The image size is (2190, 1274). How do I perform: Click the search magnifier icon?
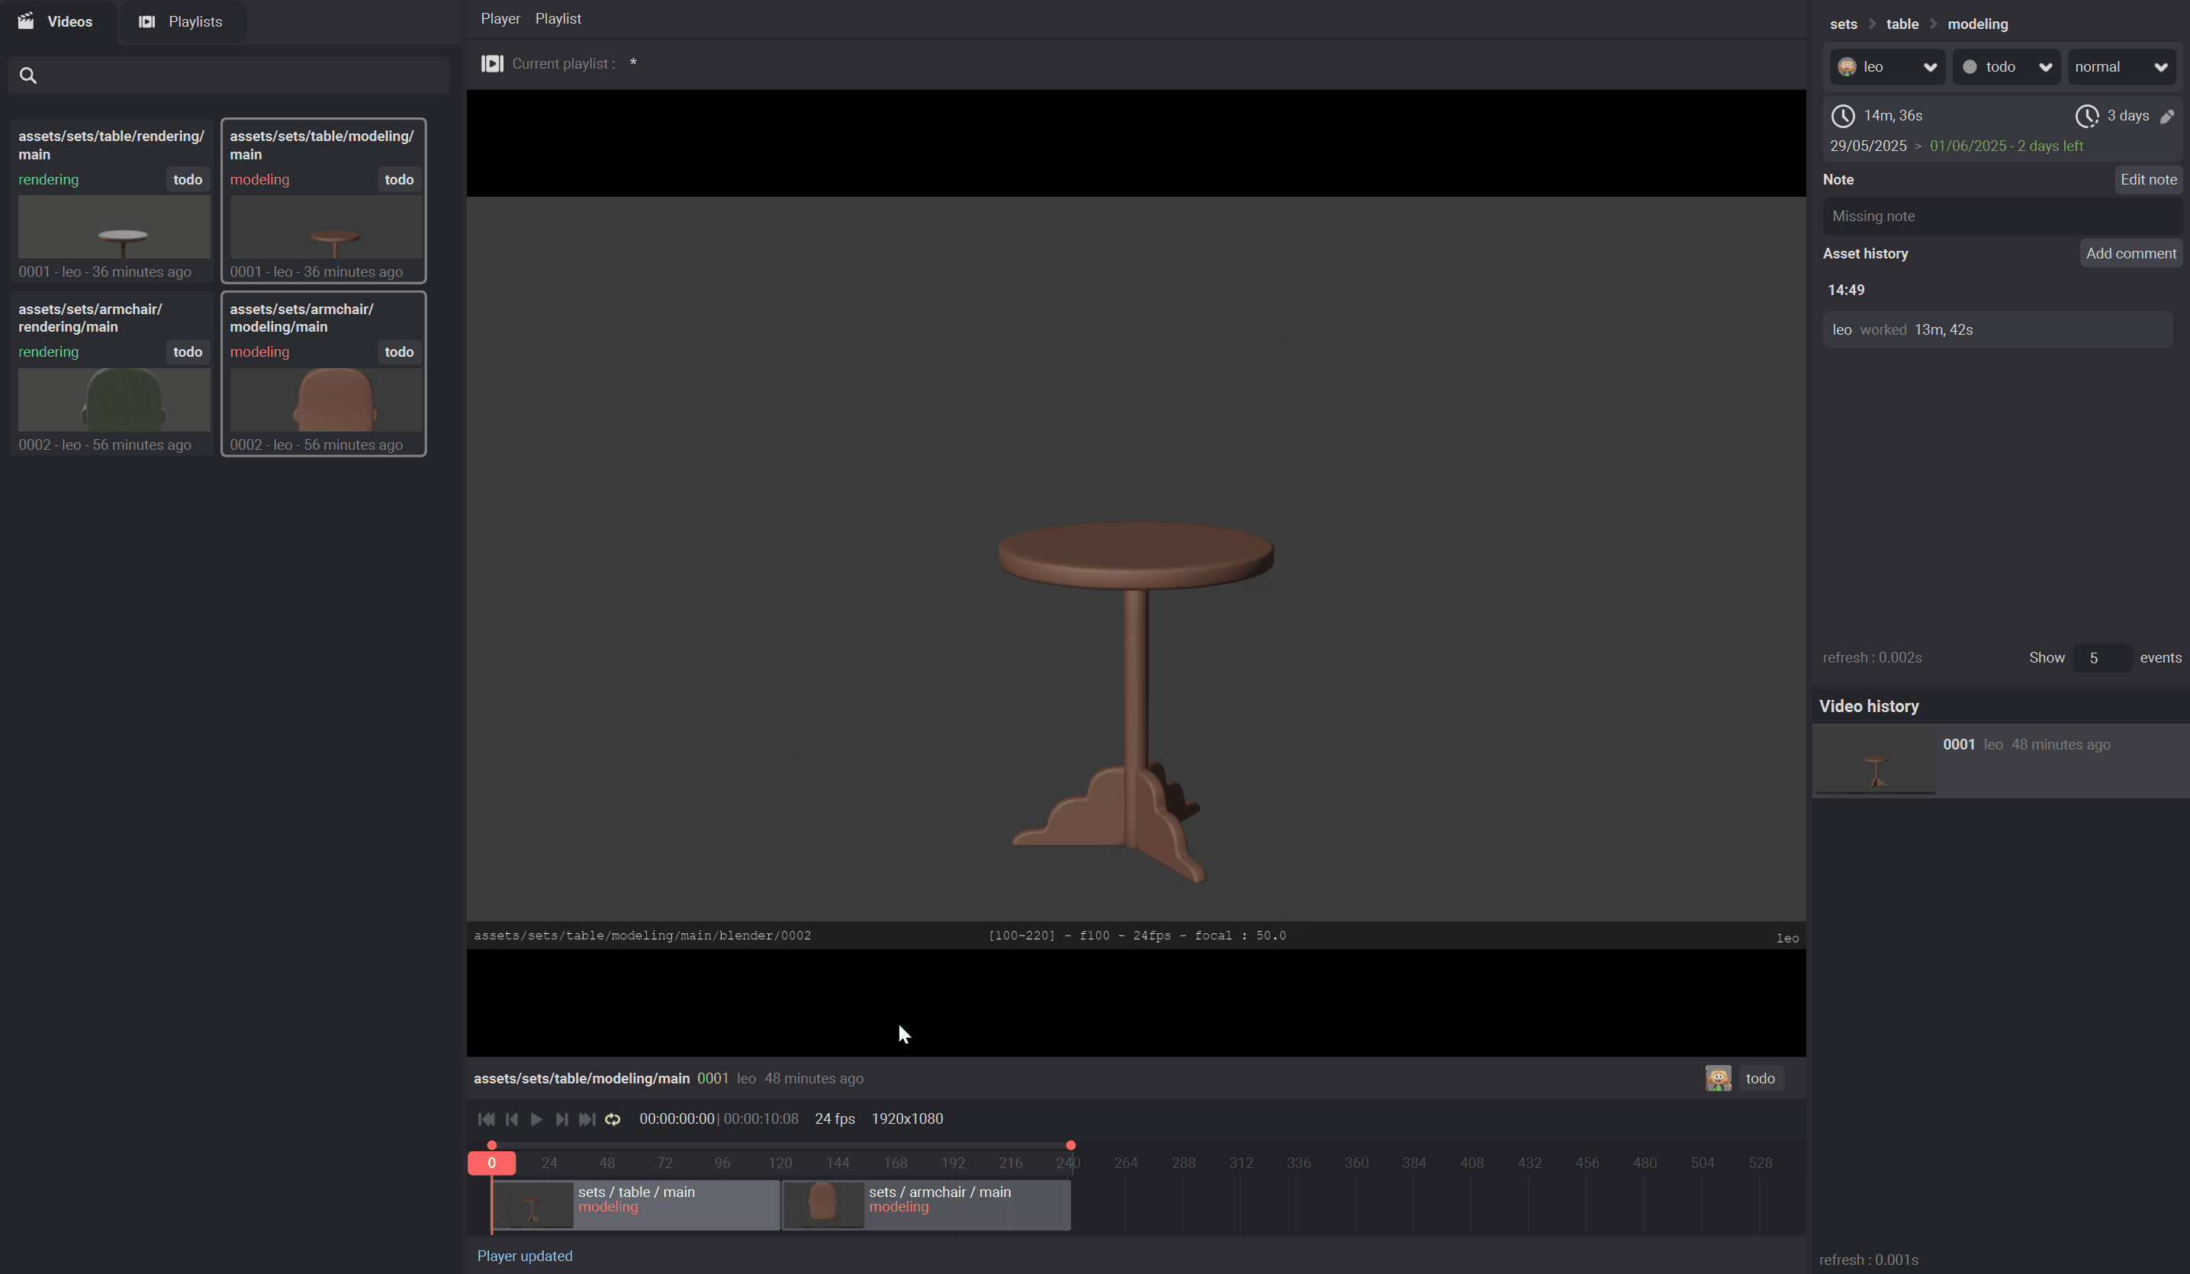(27, 75)
